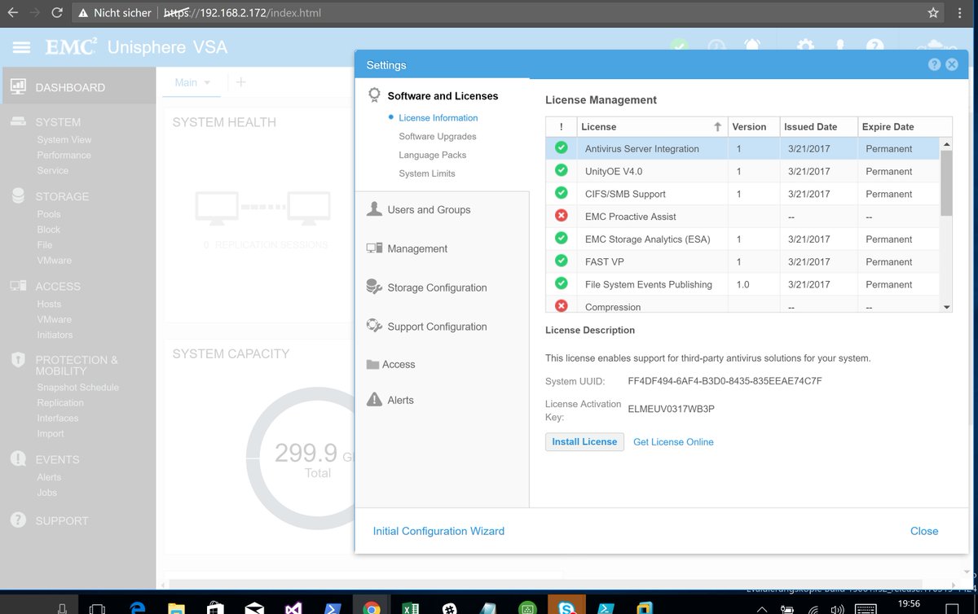Click the Settings dialog help icon
This screenshot has height=614, width=978.
(935, 65)
